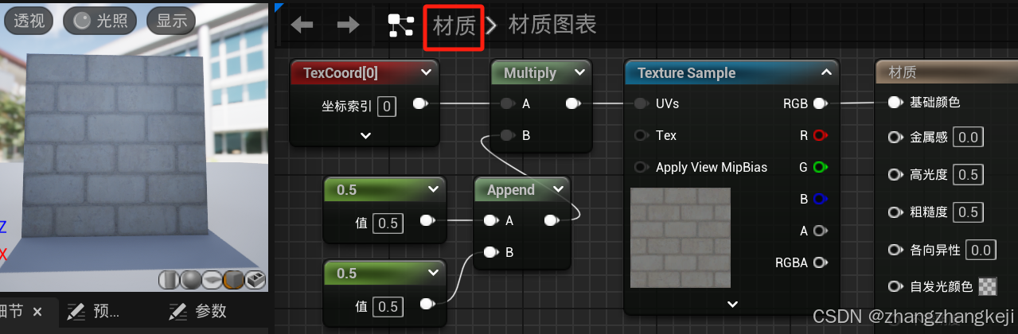
Task: Select the Multiply node input pin B
Action: (x=508, y=135)
